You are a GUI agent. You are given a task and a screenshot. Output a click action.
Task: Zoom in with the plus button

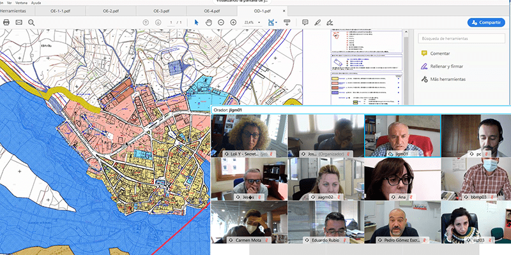point(233,22)
